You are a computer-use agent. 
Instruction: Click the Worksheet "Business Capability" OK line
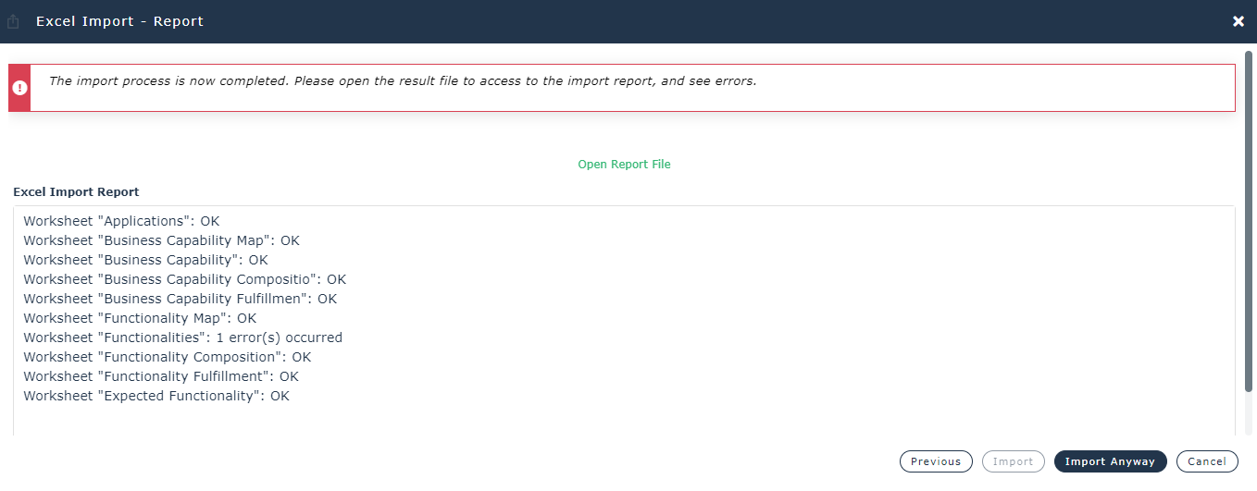pyautogui.click(x=145, y=260)
